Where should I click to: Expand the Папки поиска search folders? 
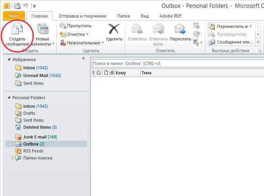pyautogui.click(x=12, y=158)
